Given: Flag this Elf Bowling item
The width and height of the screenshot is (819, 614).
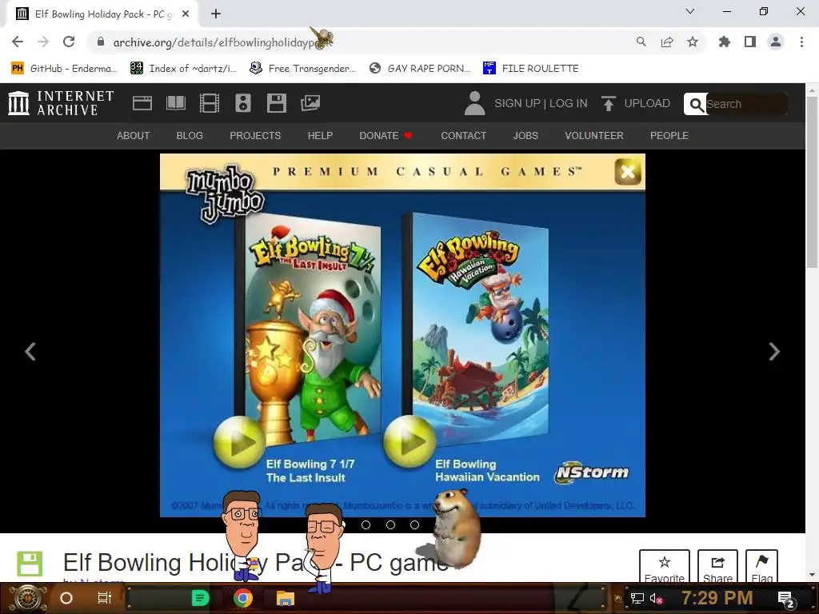Looking at the screenshot, I should [761, 567].
